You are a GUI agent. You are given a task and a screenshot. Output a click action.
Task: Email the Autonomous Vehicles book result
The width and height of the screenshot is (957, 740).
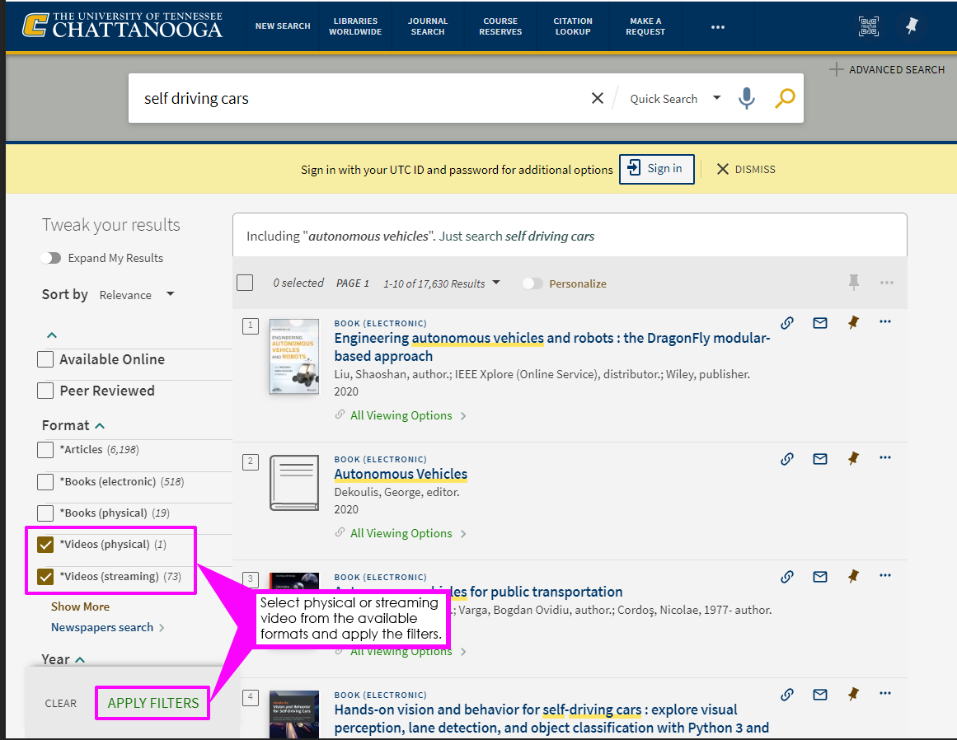(820, 458)
